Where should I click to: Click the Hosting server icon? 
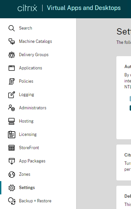[12, 121]
